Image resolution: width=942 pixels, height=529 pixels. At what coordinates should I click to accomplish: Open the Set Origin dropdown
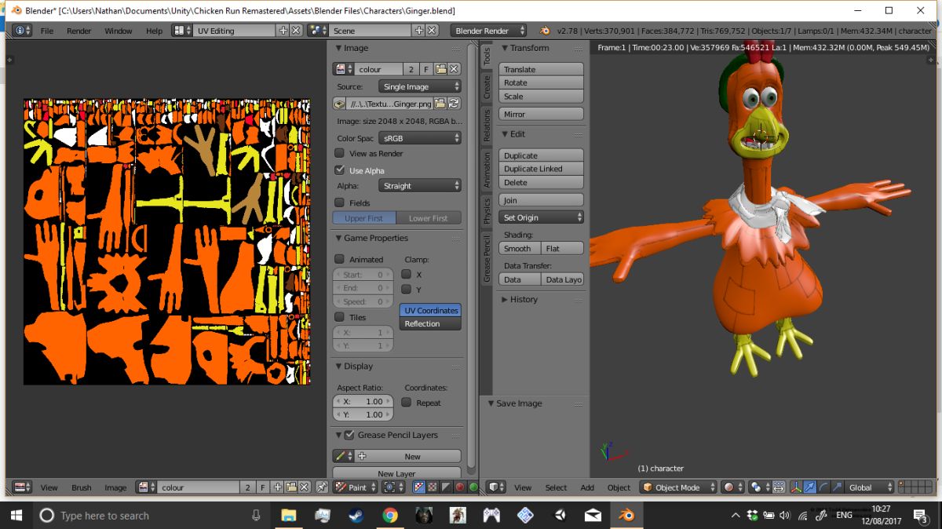(542, 217)
